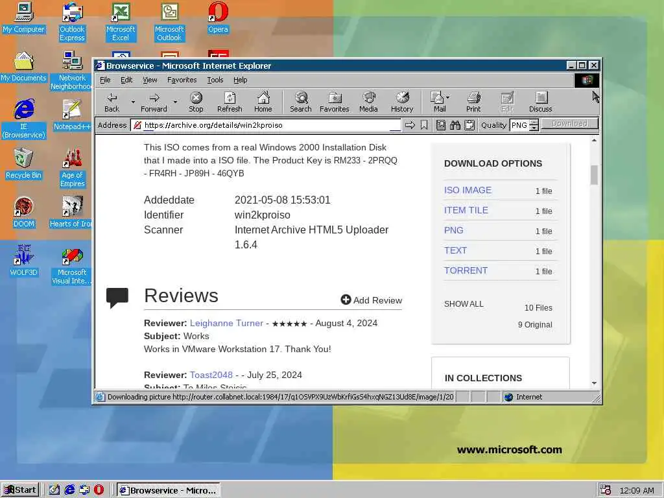The width and height of the screenshot is (664, 498).
Task: Click the Add Review button
Action: 372,300
